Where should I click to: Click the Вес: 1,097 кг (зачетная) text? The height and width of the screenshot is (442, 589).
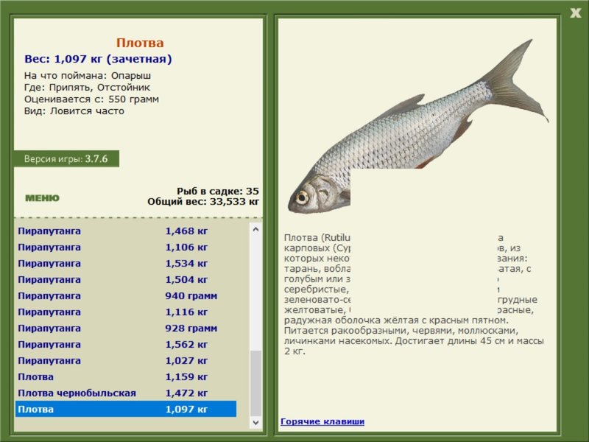(98, 59)
